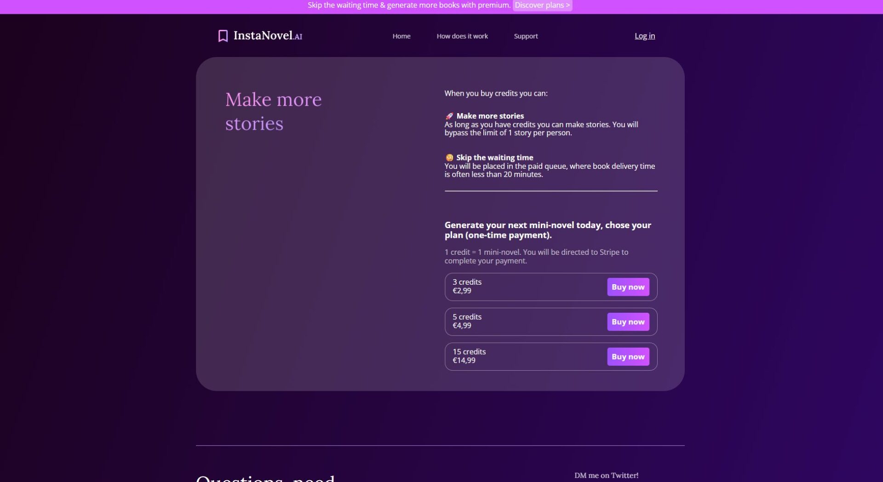Click Buy now on the bottom pricing row

pyautogui.click(x=628, y=356)
